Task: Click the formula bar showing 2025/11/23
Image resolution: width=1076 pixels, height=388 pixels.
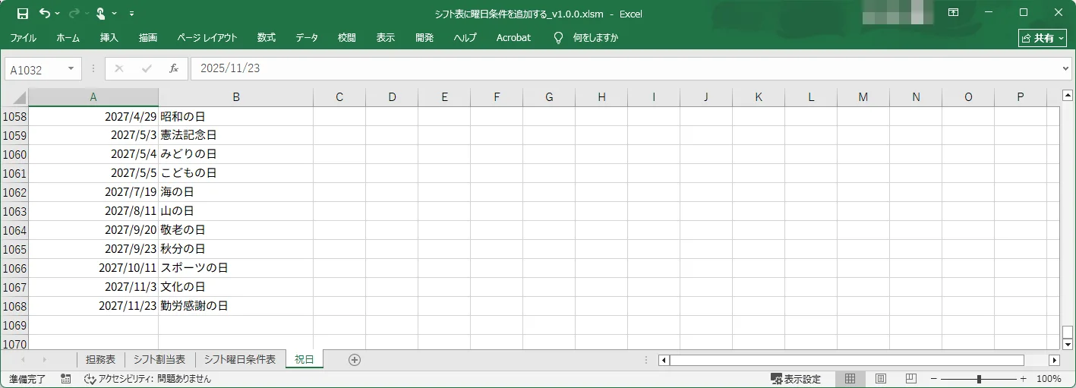Action: (624, 69)
